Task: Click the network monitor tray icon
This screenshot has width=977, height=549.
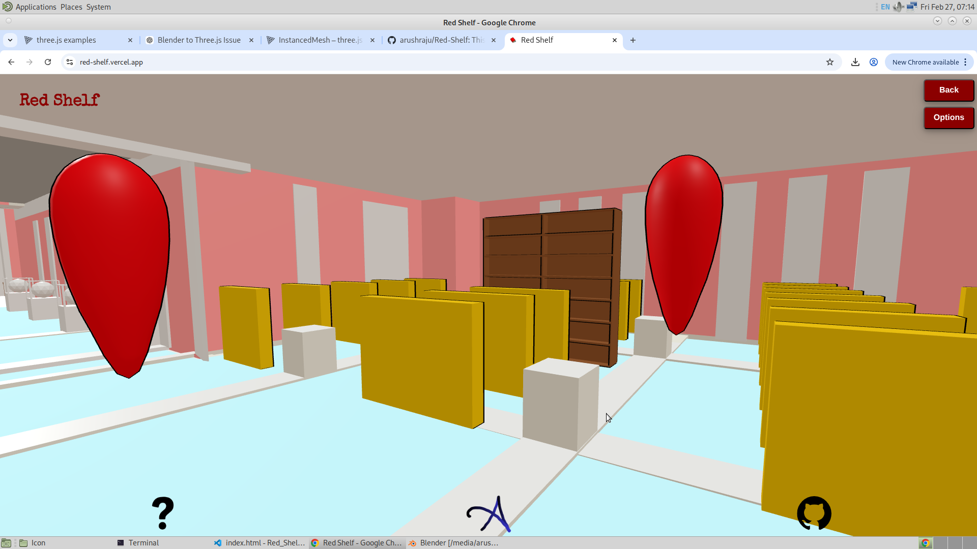Action: coord(912,7)
